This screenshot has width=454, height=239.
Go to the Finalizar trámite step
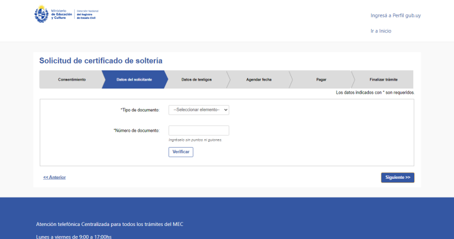click(x=384, y=79)
